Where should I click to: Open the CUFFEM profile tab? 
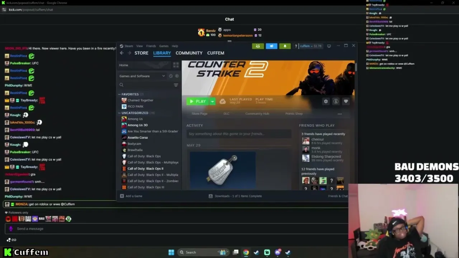click(x=216, y=53)
